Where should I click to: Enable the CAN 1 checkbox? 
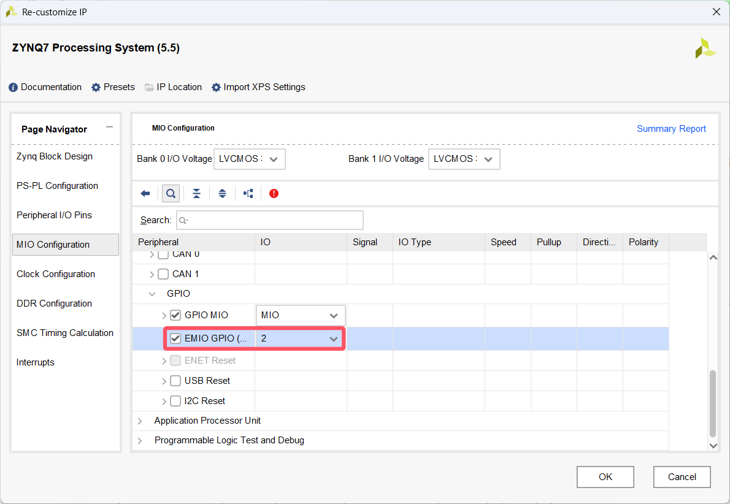[x=163, y=274]
